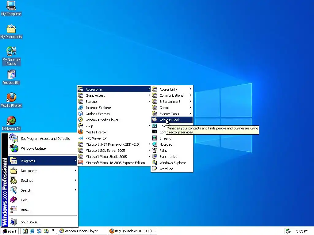Viewport: 314px width, 235px height.
Task: Click the Command Prompt icon in Accessories
Action: [x=155, y=132]
